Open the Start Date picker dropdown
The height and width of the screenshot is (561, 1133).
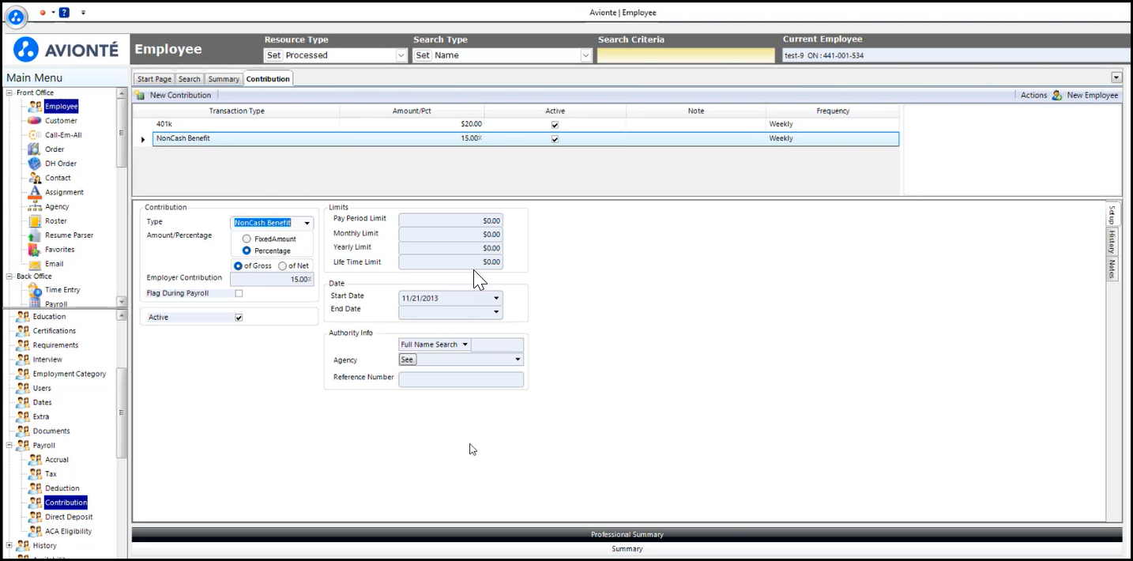[x=496, y=299]
